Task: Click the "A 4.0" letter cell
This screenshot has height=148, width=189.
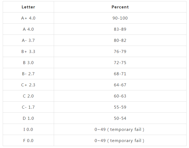Action: click(28, 29)
